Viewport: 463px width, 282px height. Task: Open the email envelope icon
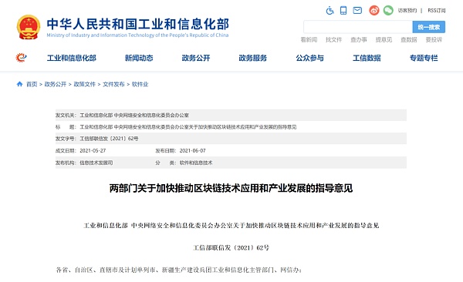[x=357, y=11]
